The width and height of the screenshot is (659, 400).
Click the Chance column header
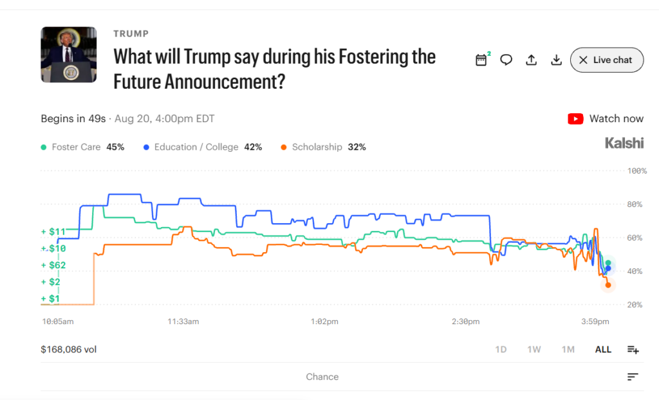tap(322, 377)
